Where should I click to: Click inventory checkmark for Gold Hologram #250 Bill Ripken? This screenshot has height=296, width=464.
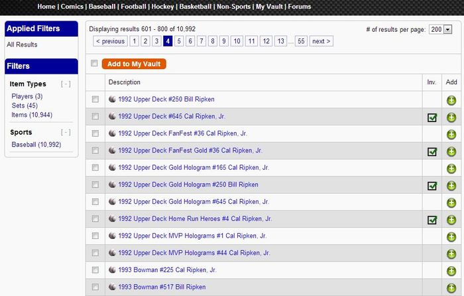[x=432, y=186]
